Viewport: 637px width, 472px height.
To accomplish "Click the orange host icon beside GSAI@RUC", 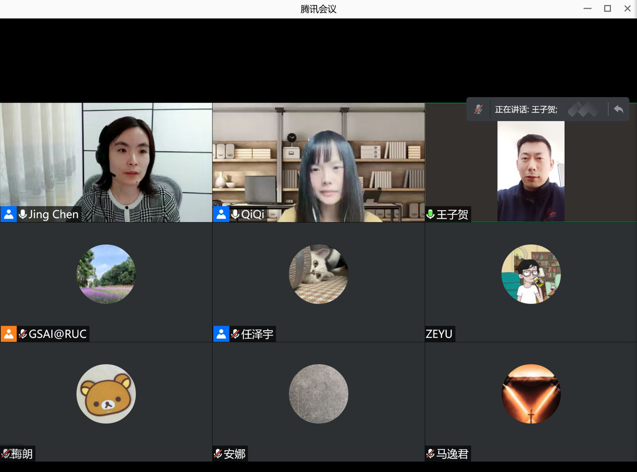I will coord(9,334).
